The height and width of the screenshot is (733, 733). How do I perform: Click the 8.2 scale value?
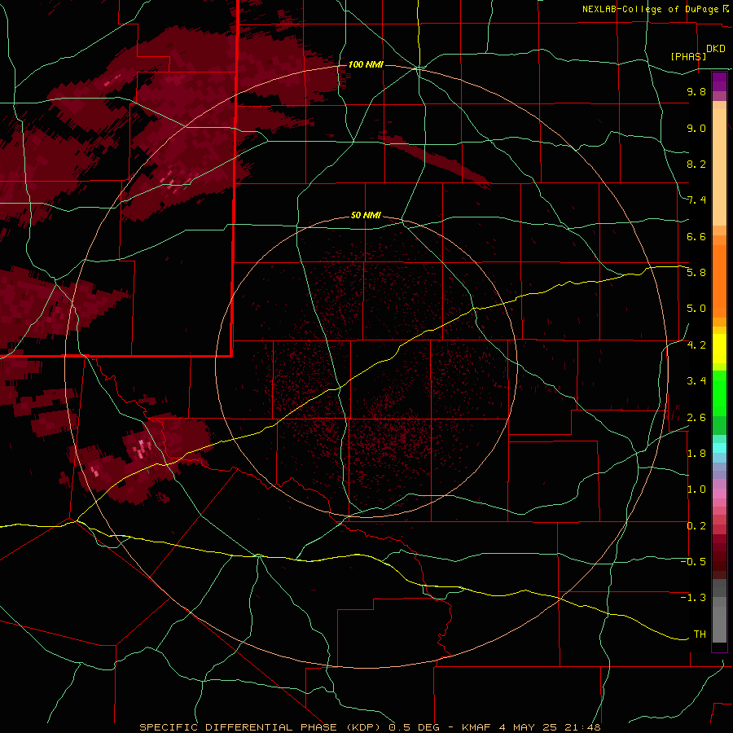click(696, 164)
